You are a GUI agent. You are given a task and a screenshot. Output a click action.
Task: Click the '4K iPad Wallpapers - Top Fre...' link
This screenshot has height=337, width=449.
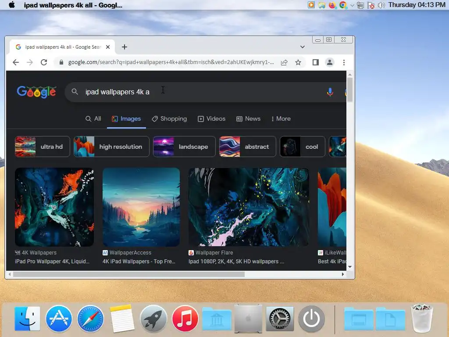coord(139,262)
